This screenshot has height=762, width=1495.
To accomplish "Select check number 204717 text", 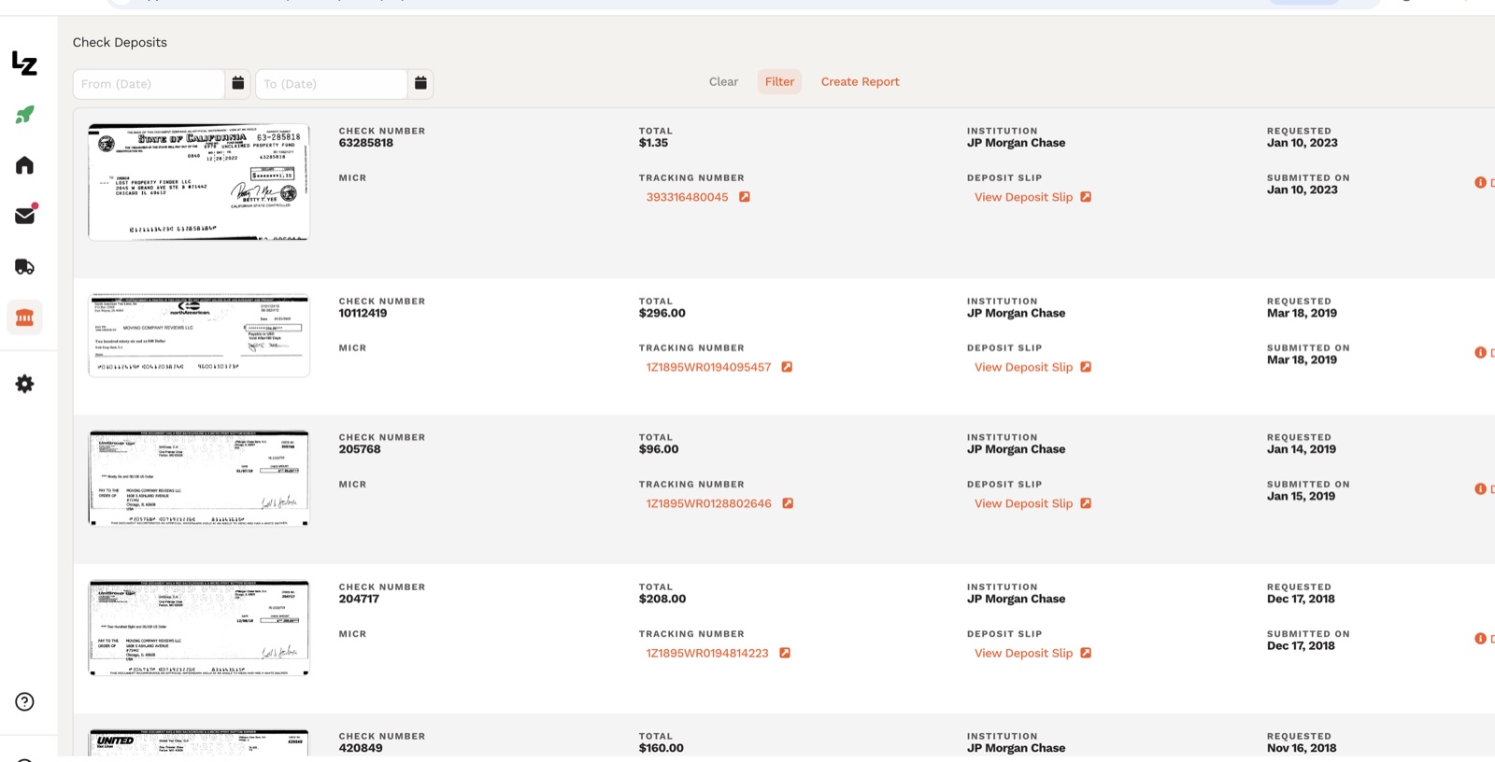I will point(359,599).
